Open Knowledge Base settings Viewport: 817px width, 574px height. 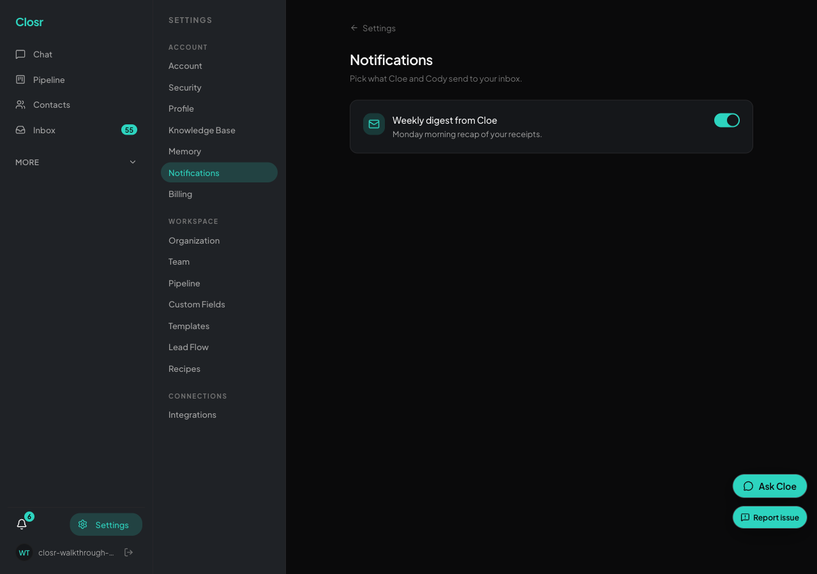click(x=219, y=130)
